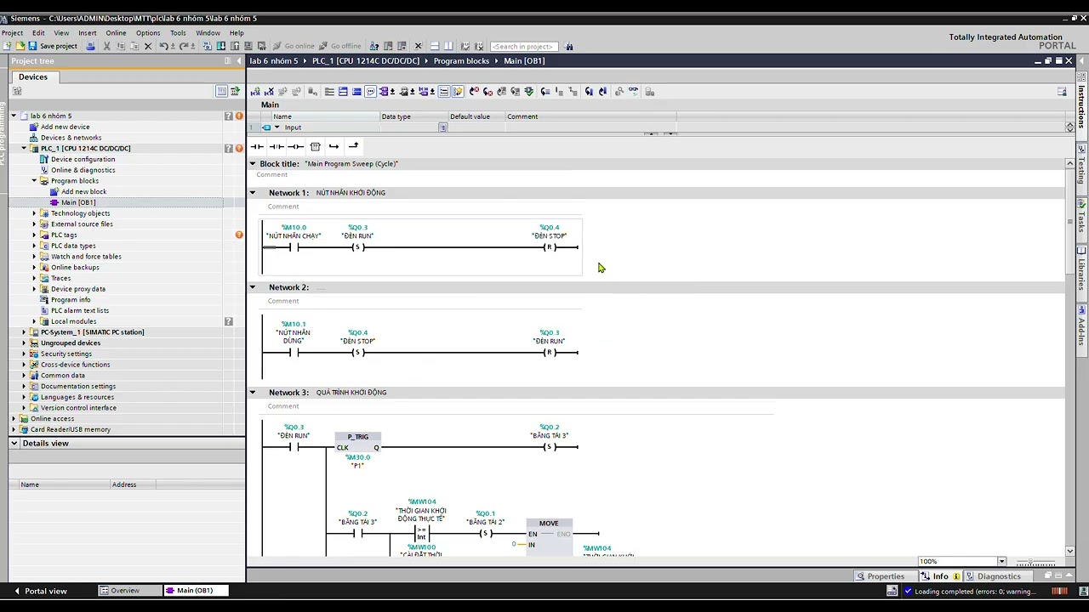Open the Project menu
Image resolution: width=1089 pixels, height=612 pixels.
tap(12, 33)
